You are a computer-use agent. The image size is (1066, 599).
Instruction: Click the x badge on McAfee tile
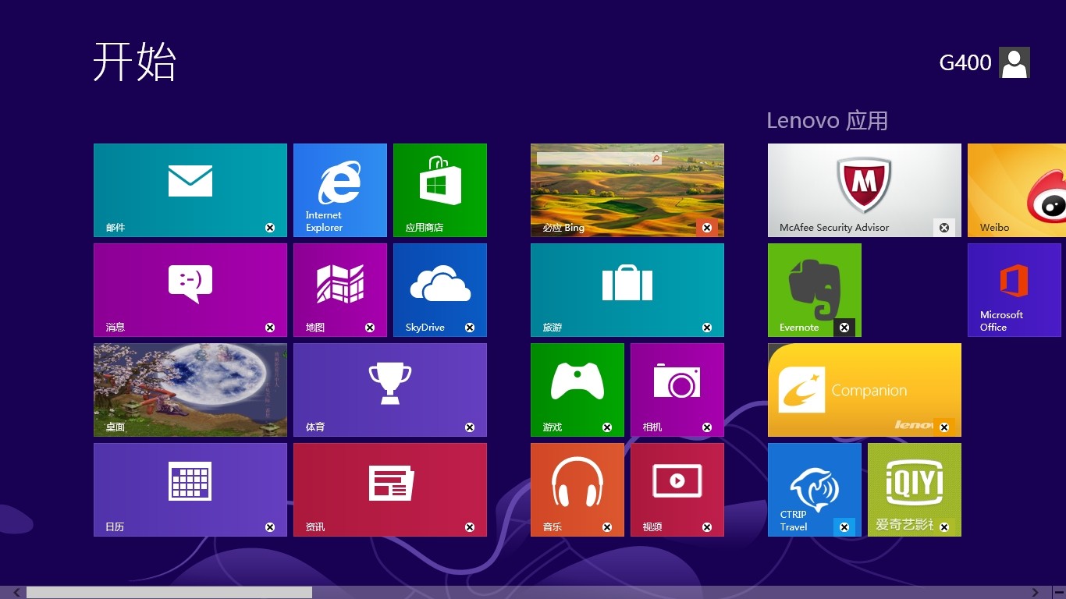click(944, 228)
